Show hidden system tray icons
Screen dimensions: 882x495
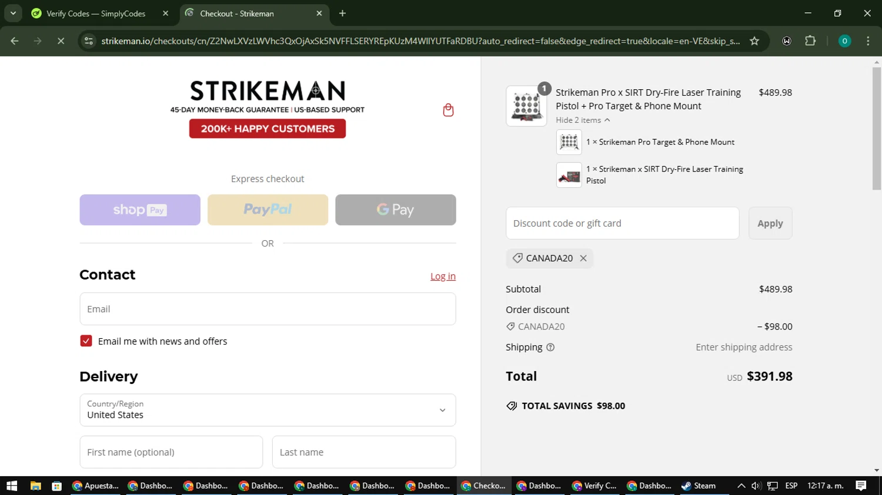[741, 486]
